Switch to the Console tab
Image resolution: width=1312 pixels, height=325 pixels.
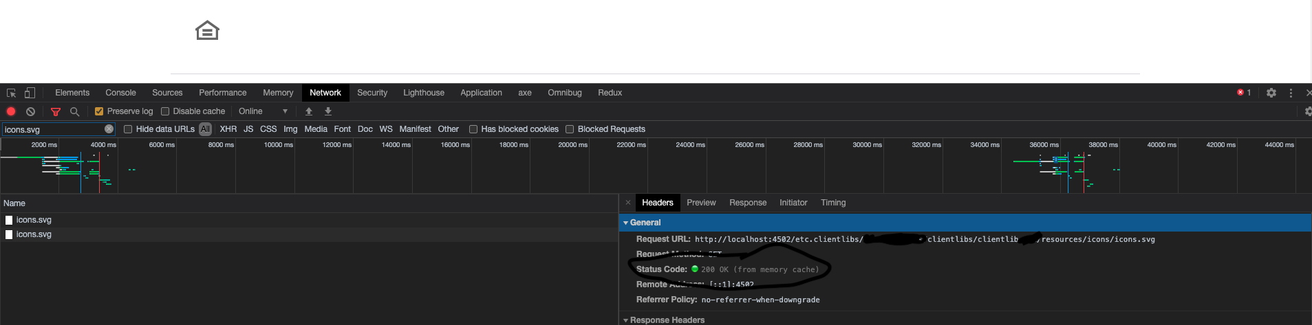coord(120,93)
